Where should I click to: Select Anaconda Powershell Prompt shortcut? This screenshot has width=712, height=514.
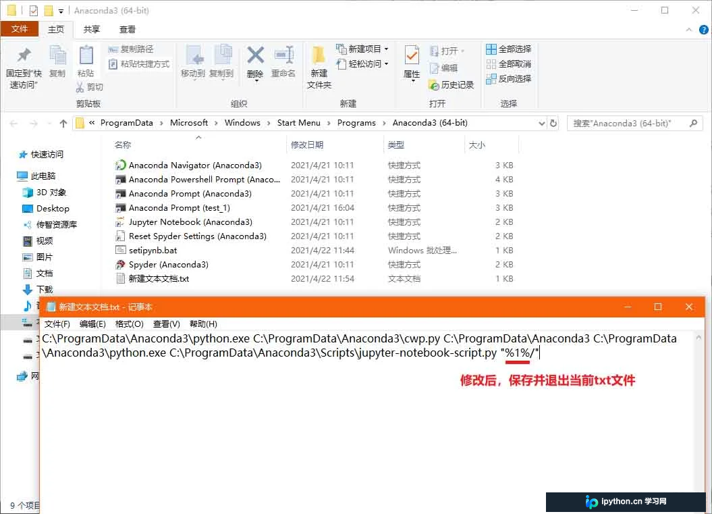click(204, 180)
